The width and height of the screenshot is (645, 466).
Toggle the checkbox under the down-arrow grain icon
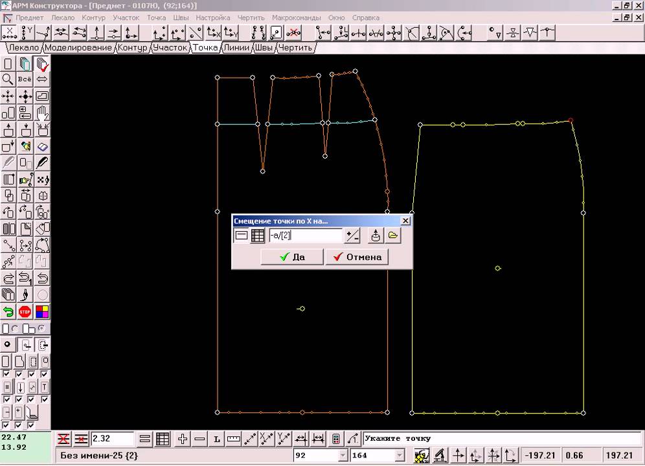[x=19, y=399]
